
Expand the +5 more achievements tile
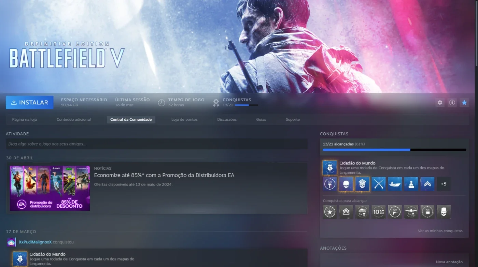444,184
